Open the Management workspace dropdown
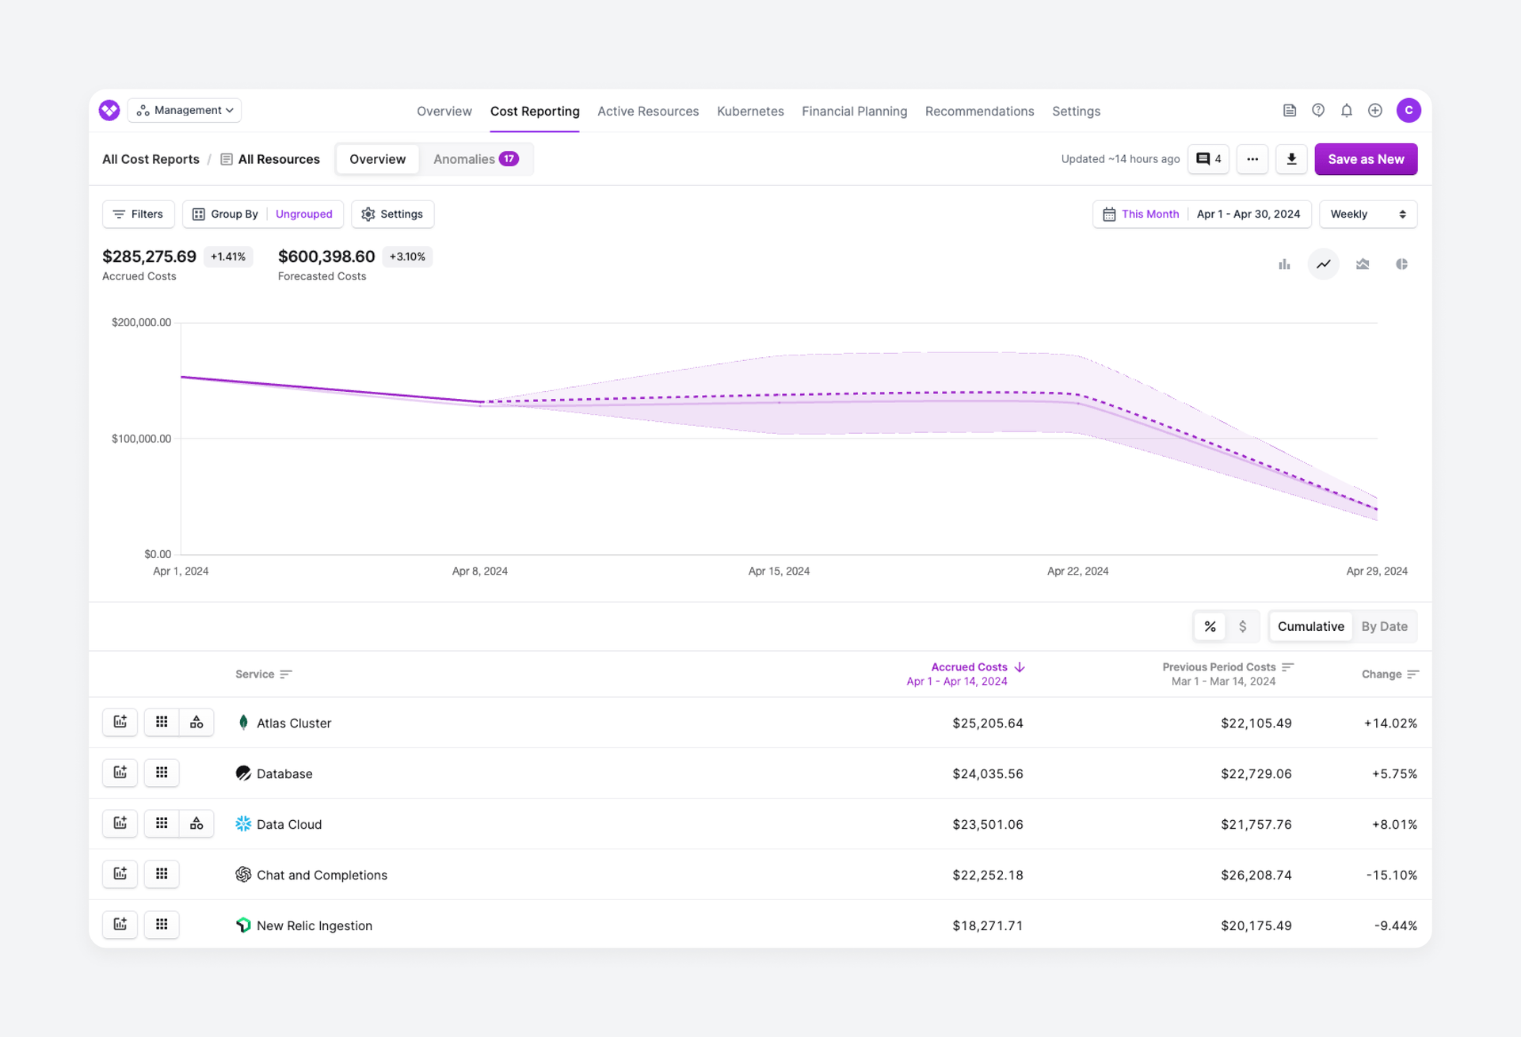Viewport: 1521px width, 1037px height. [x=185, y=110]
